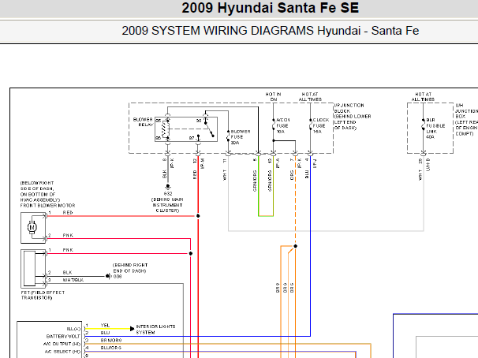
Task: Click the 'BATTERY VOLT' pin label
Action: (x=63, y=337)
